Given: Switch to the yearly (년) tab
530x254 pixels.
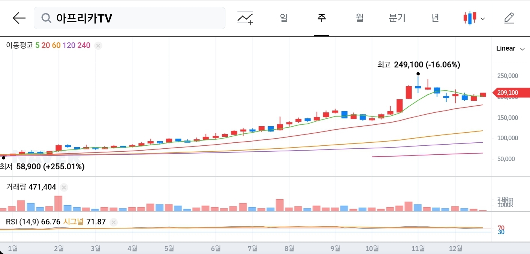Looking at the screenshot, I should pos(435,18).
